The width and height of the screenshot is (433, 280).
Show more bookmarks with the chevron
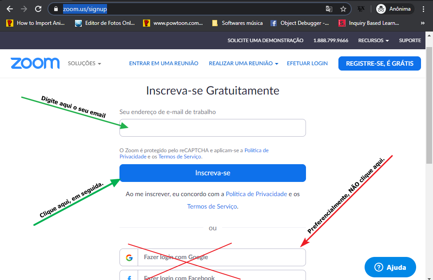[x=422, y=23]
